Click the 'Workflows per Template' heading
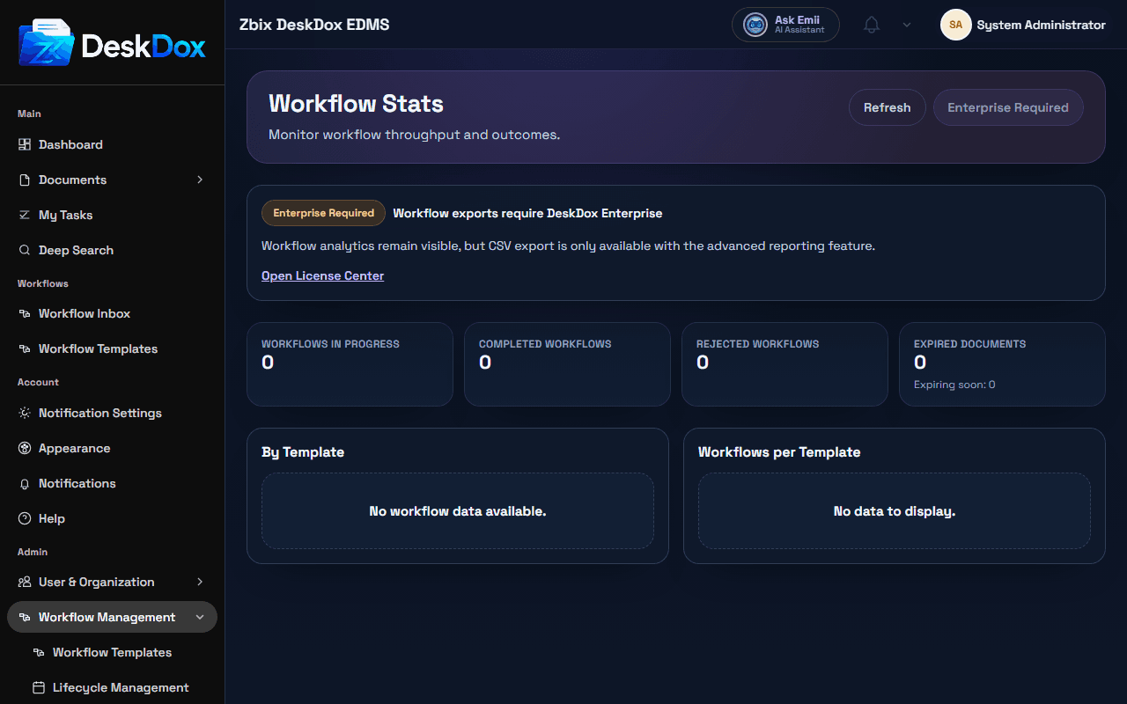The image size is (1127, 704). click(x=779, y=452)
